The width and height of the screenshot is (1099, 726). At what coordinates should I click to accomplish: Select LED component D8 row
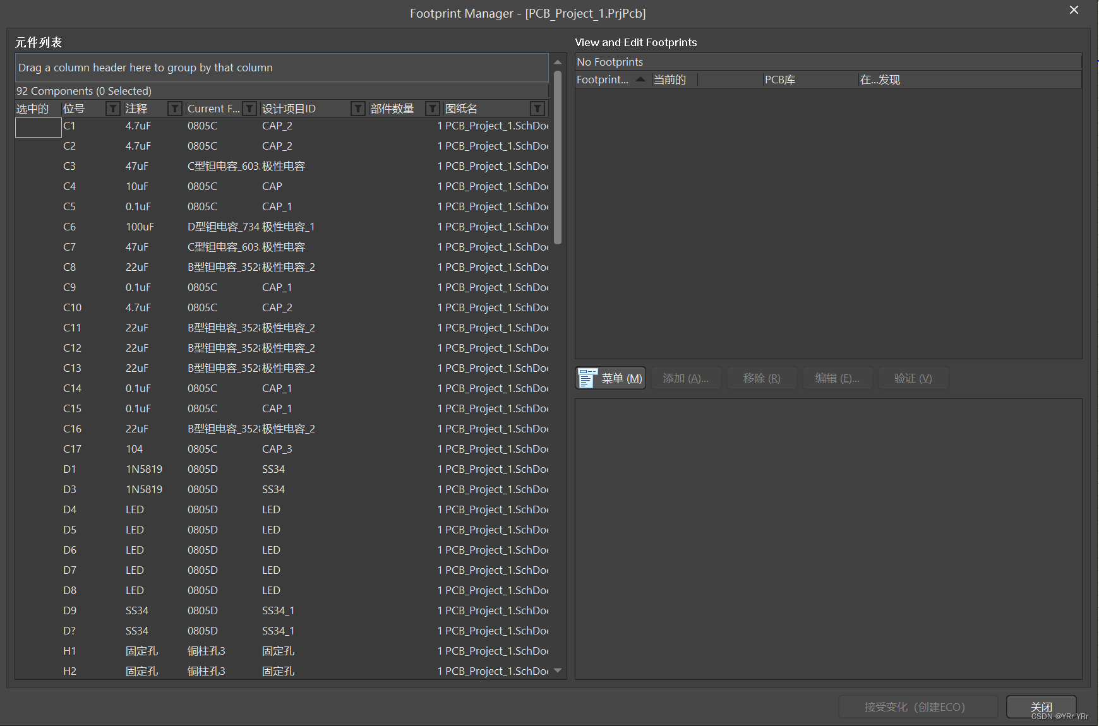[282, 590]
